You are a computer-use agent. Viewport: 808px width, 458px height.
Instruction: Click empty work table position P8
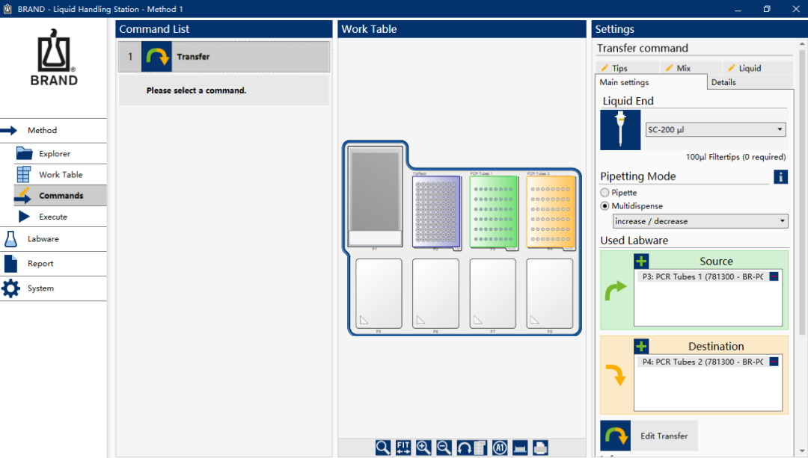click(550, 294)
